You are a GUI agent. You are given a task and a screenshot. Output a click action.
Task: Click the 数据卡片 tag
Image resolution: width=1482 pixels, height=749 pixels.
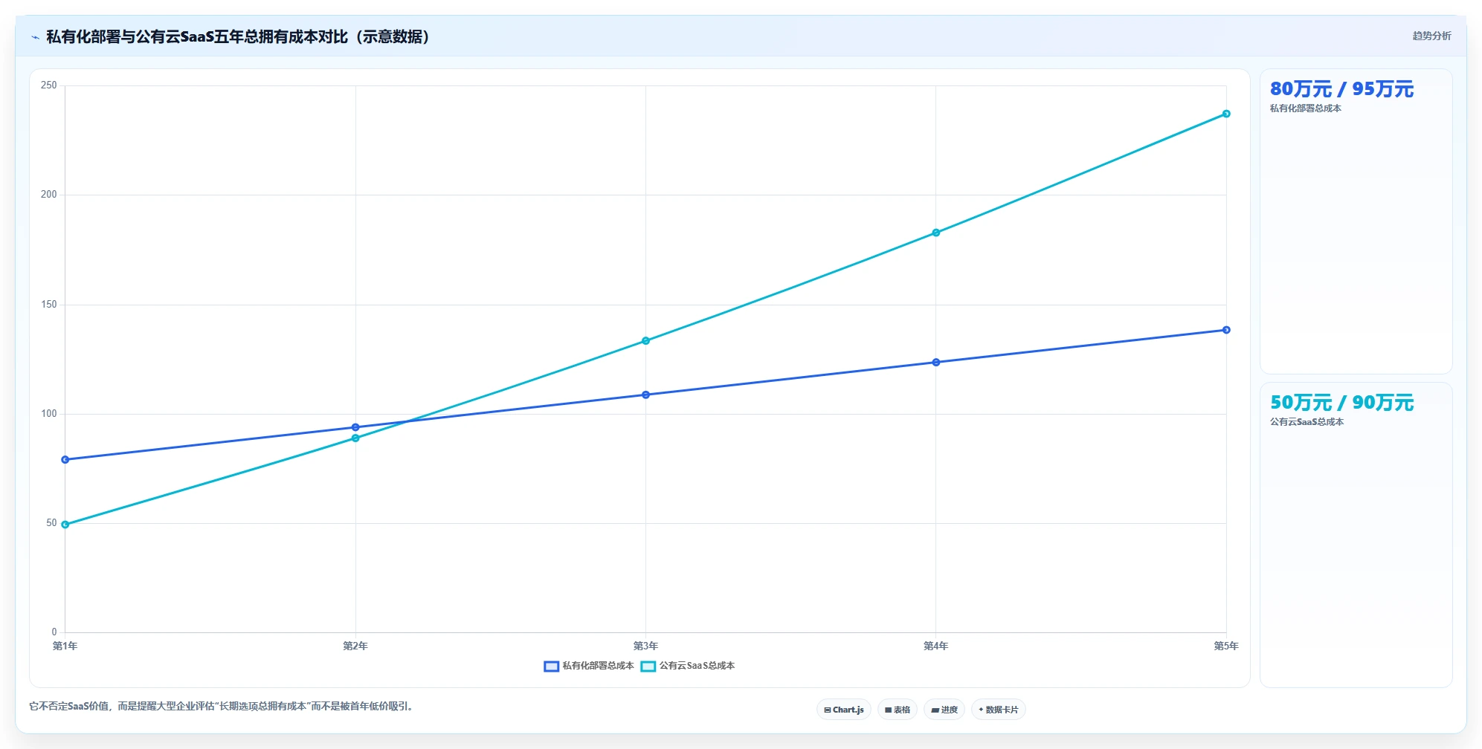tap(999, 710)
